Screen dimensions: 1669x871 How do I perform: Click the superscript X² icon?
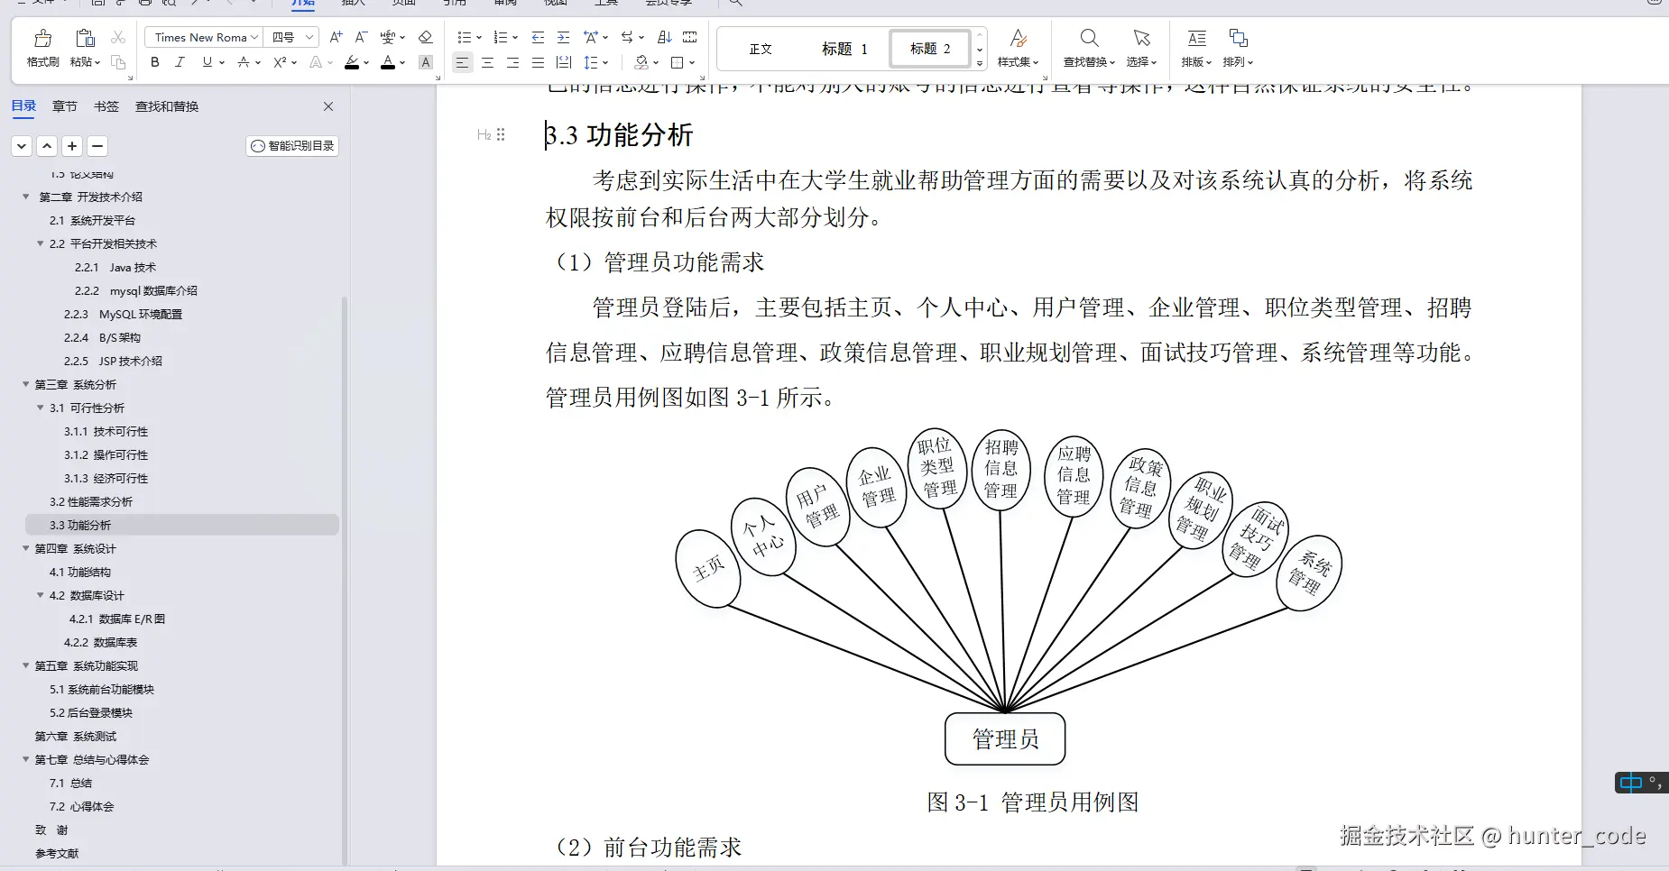coord(280,62)
